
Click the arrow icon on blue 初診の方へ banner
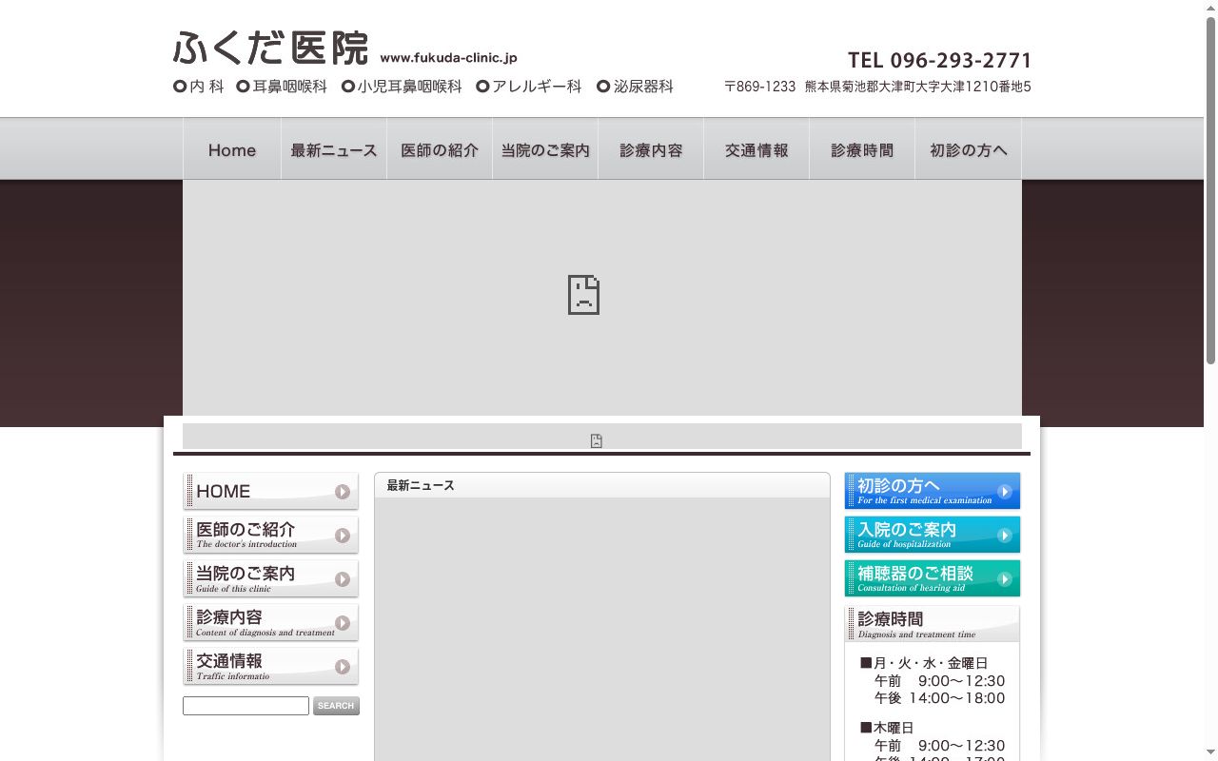coord(1004,492)
